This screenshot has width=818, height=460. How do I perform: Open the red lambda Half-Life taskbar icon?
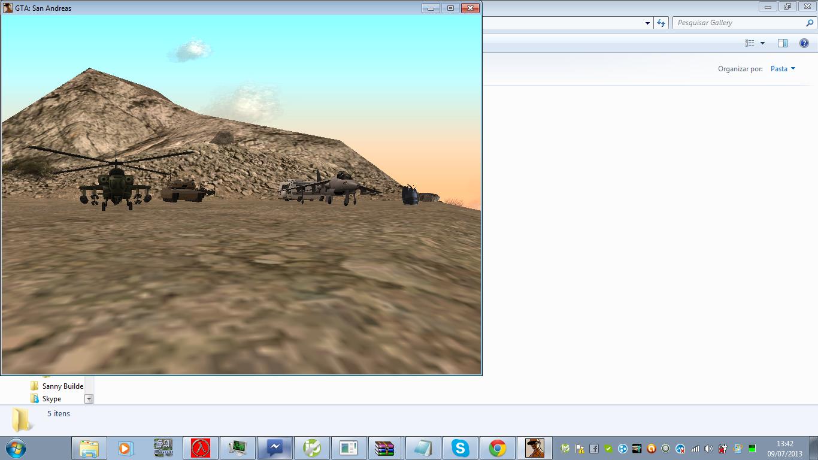point(200,448)
